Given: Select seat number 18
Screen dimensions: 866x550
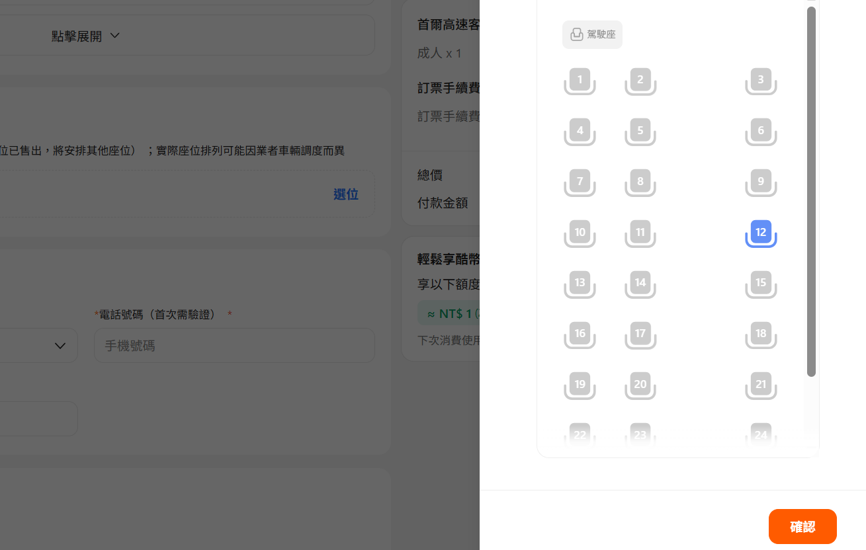Looking at the screenshot, I should 761,334.
